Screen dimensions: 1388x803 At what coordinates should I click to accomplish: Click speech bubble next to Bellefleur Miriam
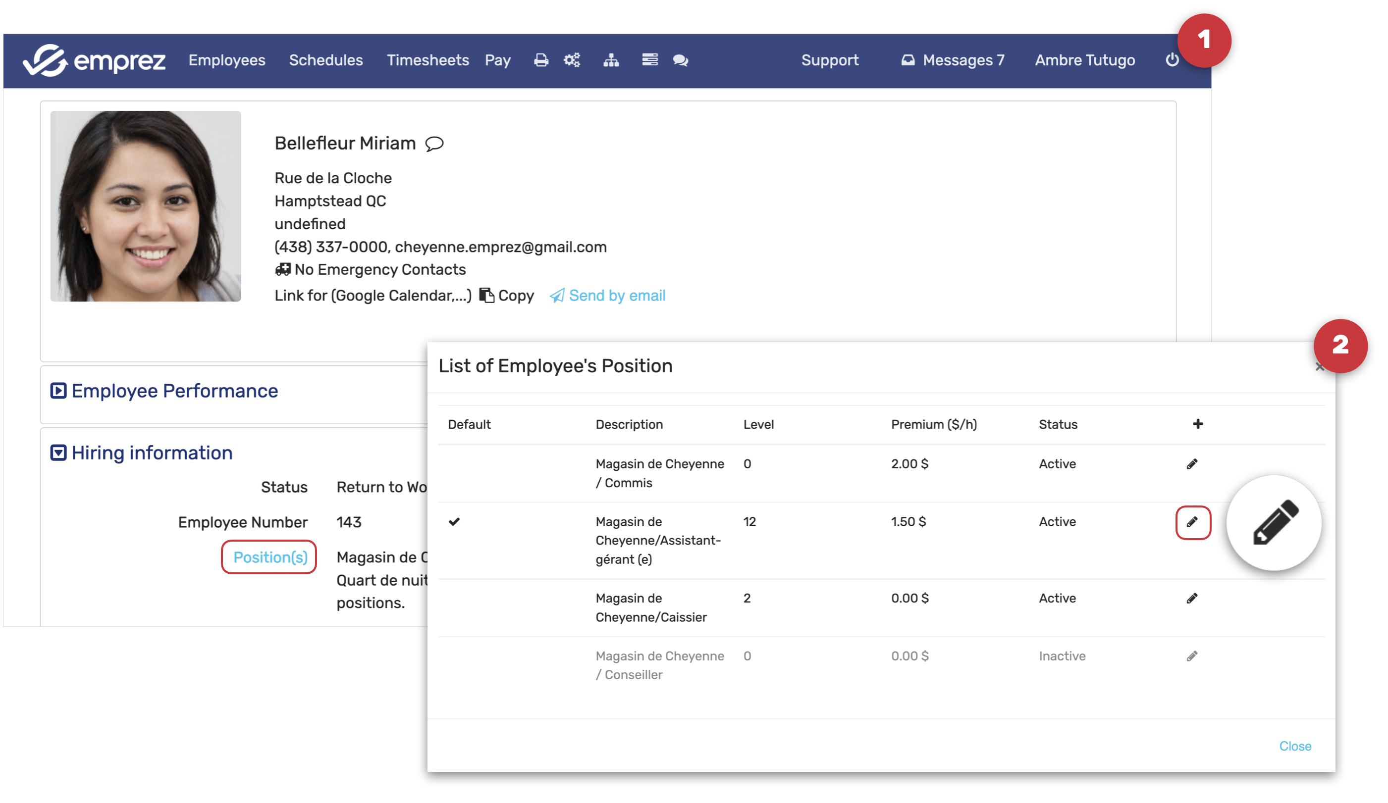point(434,144)
